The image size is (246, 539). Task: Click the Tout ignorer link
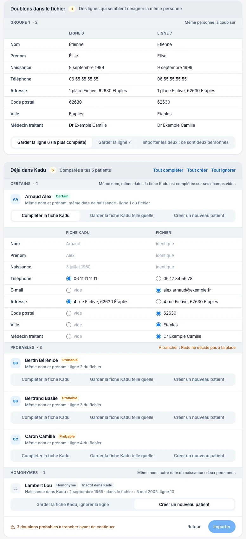click(x=223, y=170)
